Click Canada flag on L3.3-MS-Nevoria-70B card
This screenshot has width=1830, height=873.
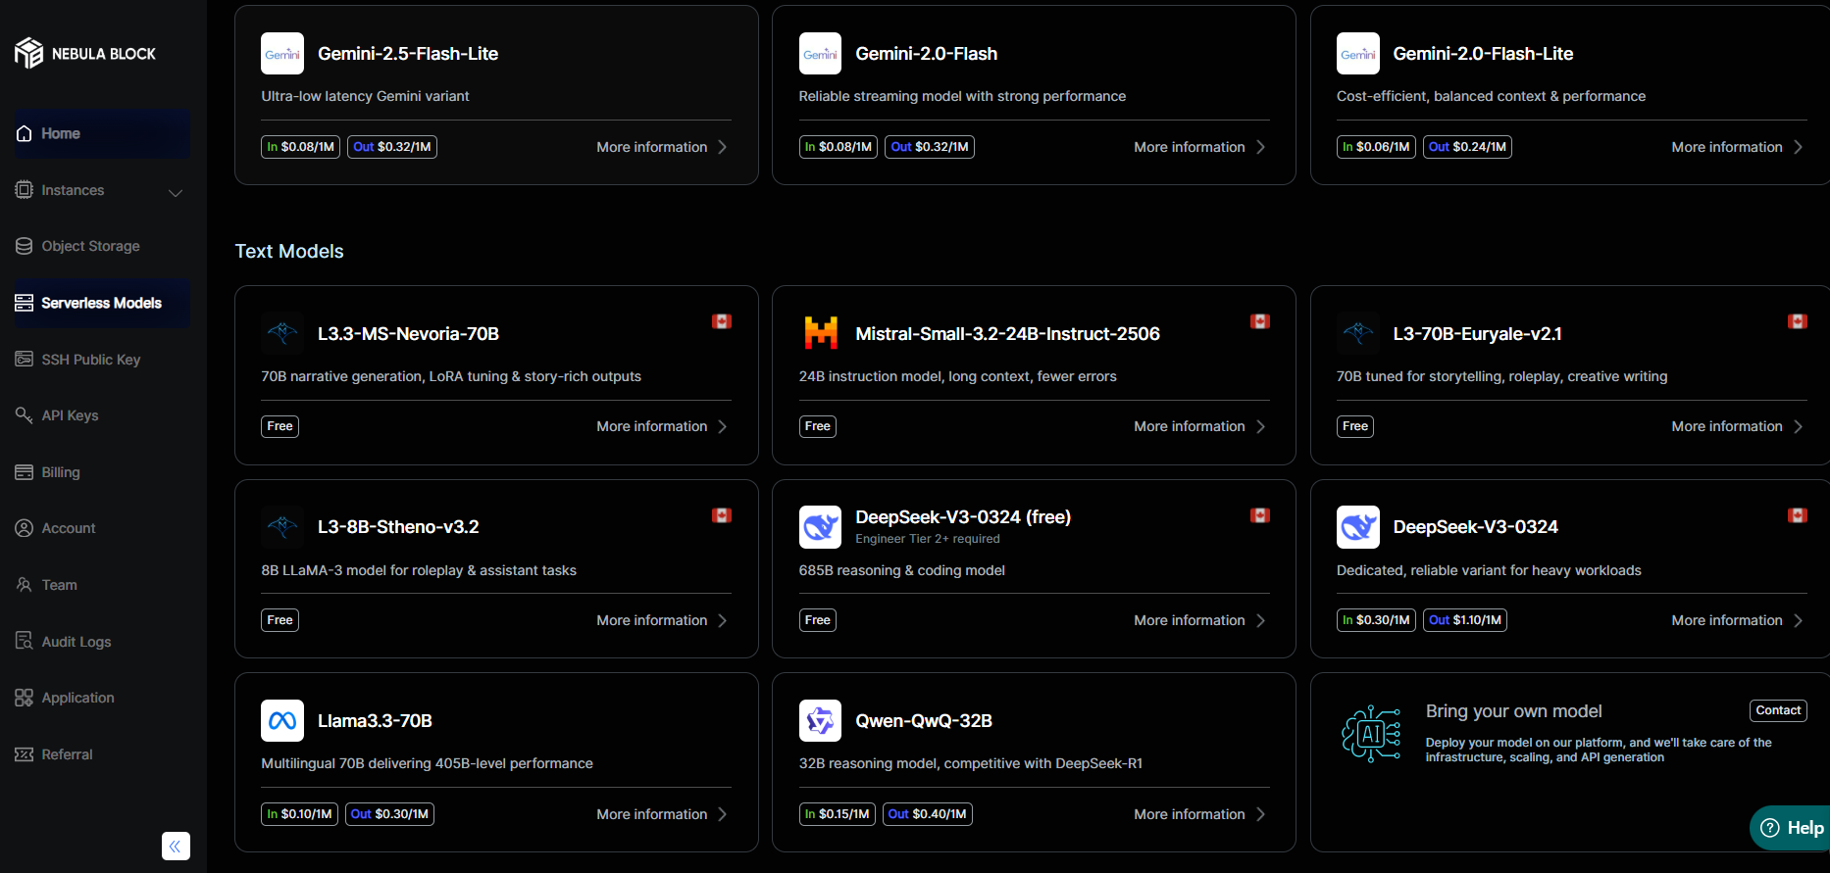coord(722,321)
